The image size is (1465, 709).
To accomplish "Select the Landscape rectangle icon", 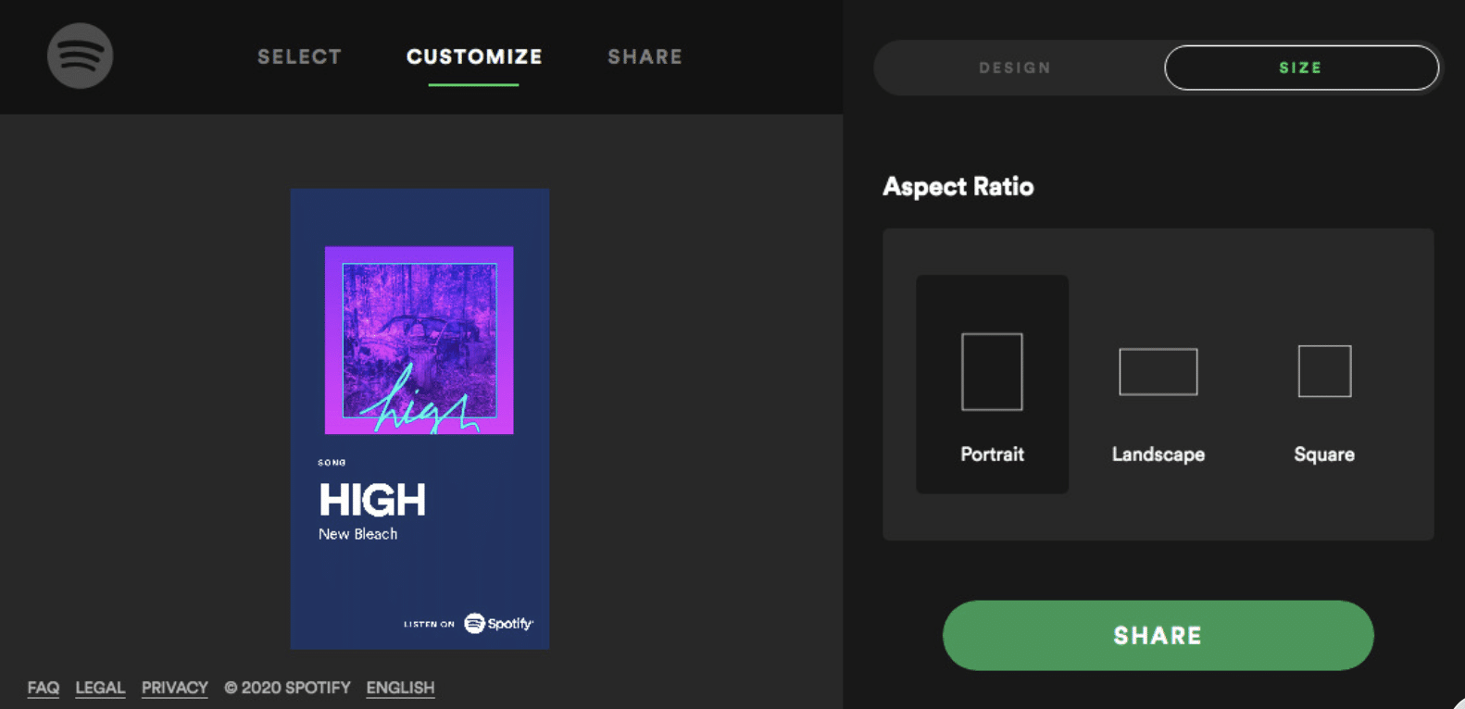I will point(1158,371).
